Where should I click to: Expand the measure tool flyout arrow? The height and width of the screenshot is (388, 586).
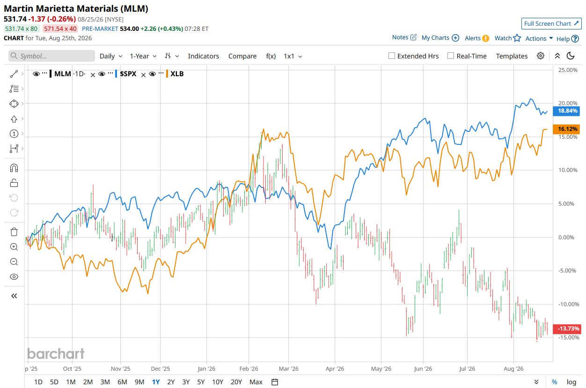pos(23,149)
